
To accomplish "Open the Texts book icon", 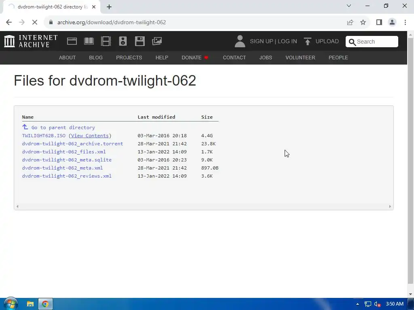I will pos(89,41).
